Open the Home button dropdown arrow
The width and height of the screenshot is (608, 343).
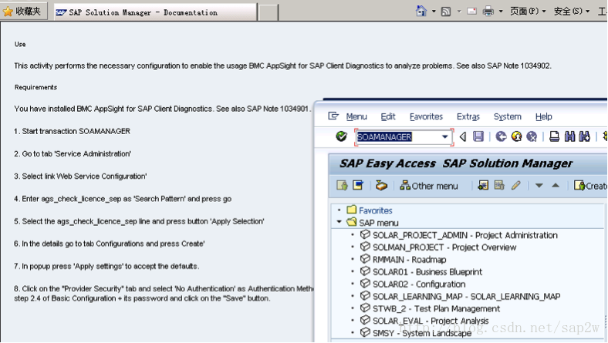click(434, 12)
